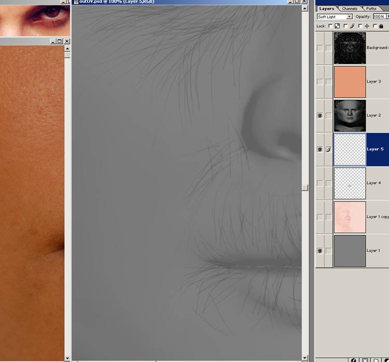Image resolution: width=389 pixels, height=362 pixels.
Task: Select the orange Layer 3 thumbnail
Action: point(350,82)
